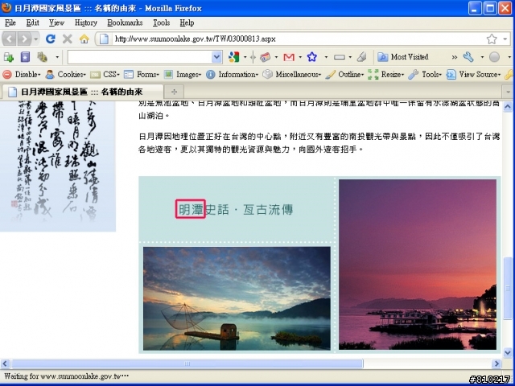The width and height of the screenshot is (515, 386).
Task: Reload the page with the blue refresh icon
Action: click(50, 39)
